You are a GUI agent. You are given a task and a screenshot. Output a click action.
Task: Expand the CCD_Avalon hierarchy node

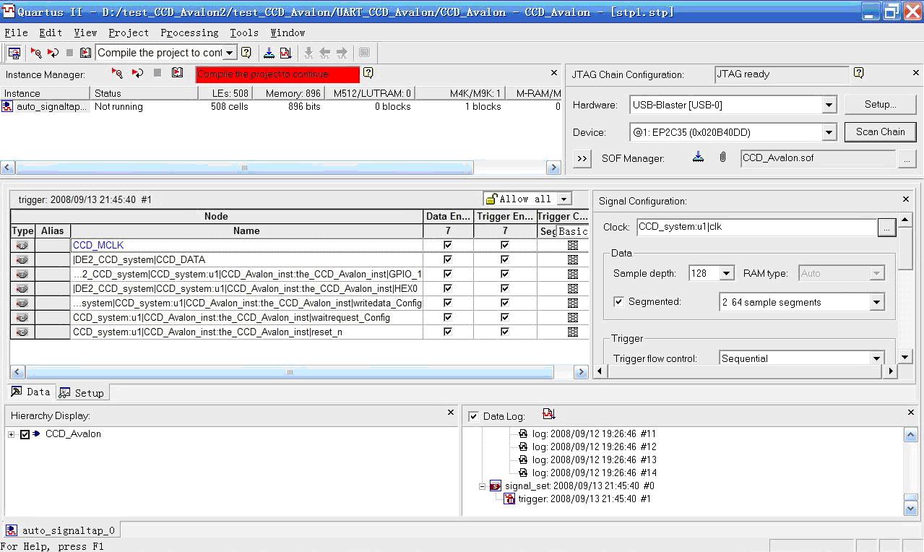coord(12,434)
